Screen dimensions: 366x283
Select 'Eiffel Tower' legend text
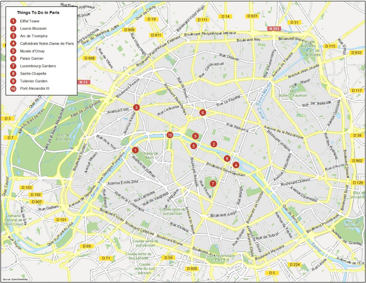[x=30, y=21]
